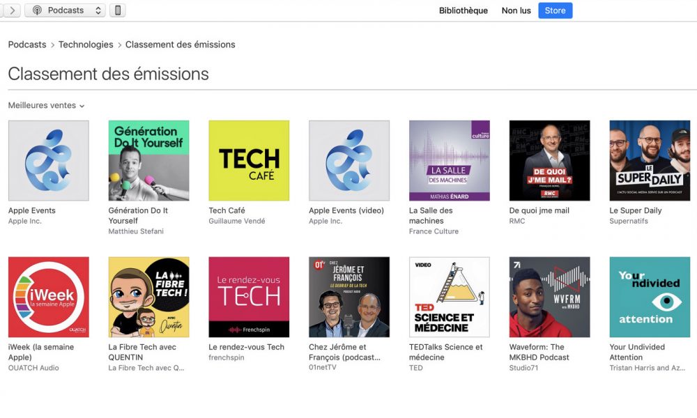Click the Tech Café title

click(227, 210)
